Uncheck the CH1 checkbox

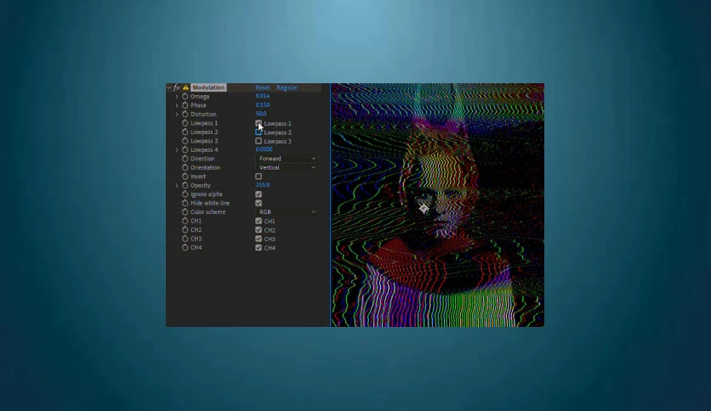point(259,221)
